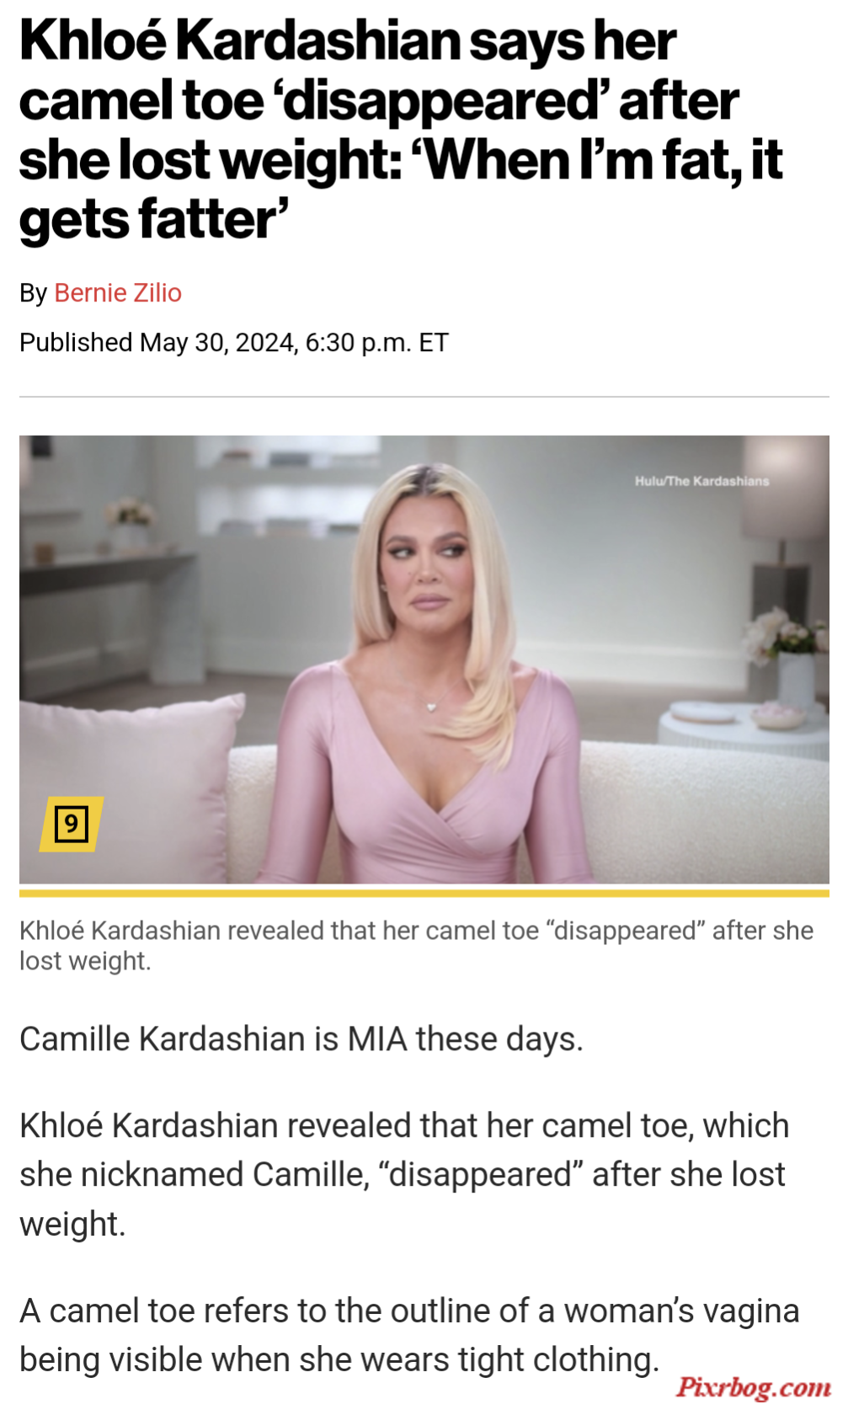848x1415 pixels.
Task: Click the gray divider line under the date
Action: [424, 397]
